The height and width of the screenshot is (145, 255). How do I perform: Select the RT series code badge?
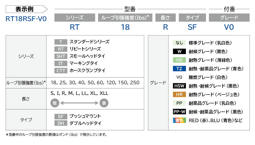pyautogui.click(x=61, y=49)
